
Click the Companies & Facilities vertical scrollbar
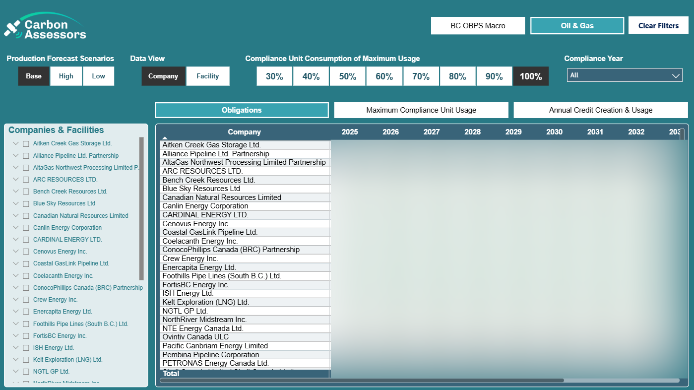coord(141,208)
